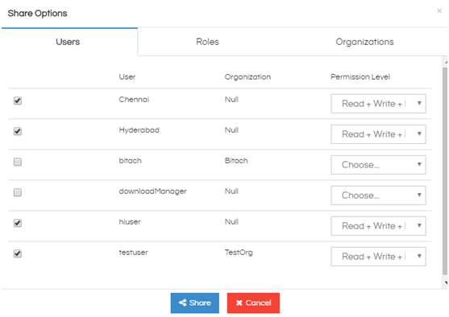Open the Organizations tab

click(x=364, y=42)
